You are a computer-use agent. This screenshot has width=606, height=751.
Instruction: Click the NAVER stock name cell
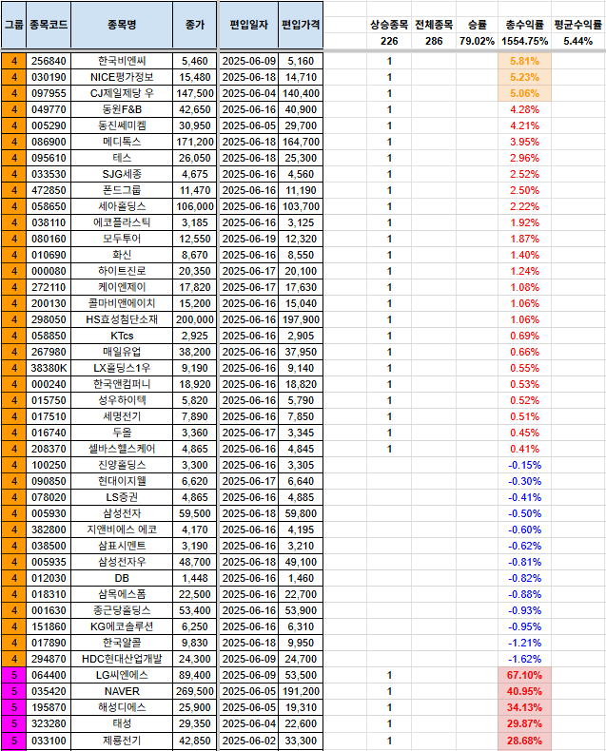pos(122,691)
